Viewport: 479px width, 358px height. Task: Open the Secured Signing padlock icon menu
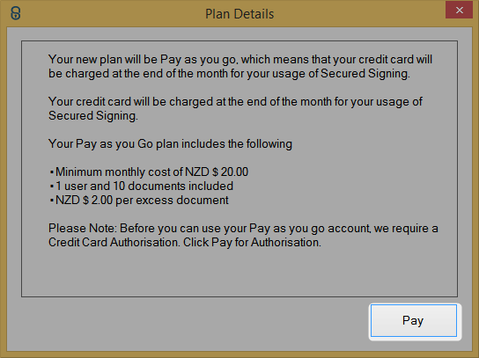tap(16, 13)
